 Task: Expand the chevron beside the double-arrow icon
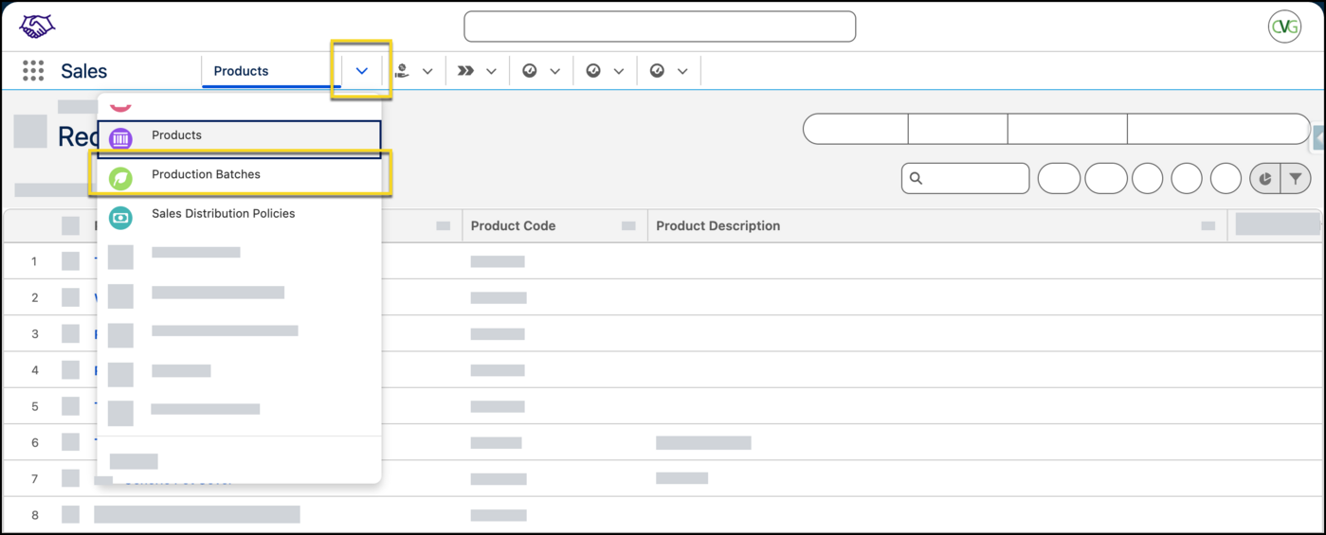pos(491,71)
